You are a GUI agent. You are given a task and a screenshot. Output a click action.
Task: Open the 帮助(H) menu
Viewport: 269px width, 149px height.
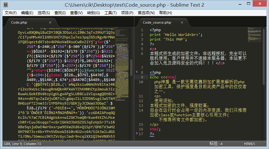(x=165, y=13)
